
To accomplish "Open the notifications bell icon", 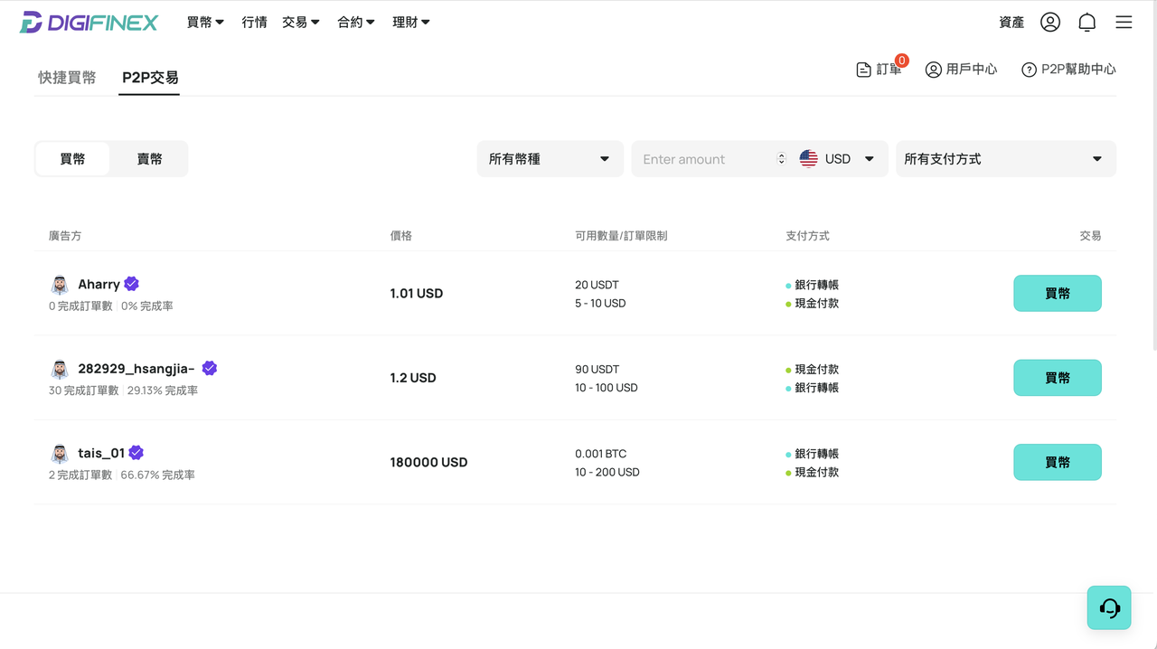I will click(1087, 22).
